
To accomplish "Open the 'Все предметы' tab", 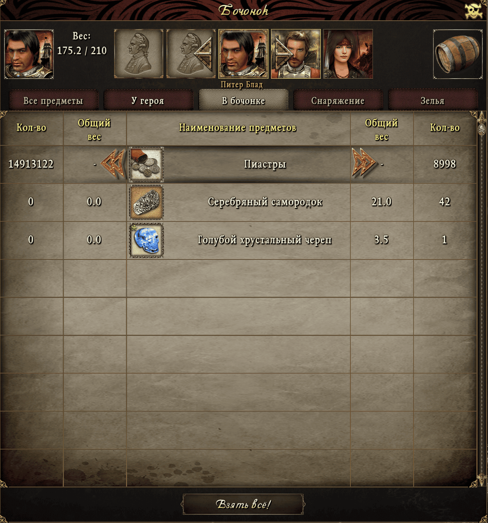I will click(53, 101).
